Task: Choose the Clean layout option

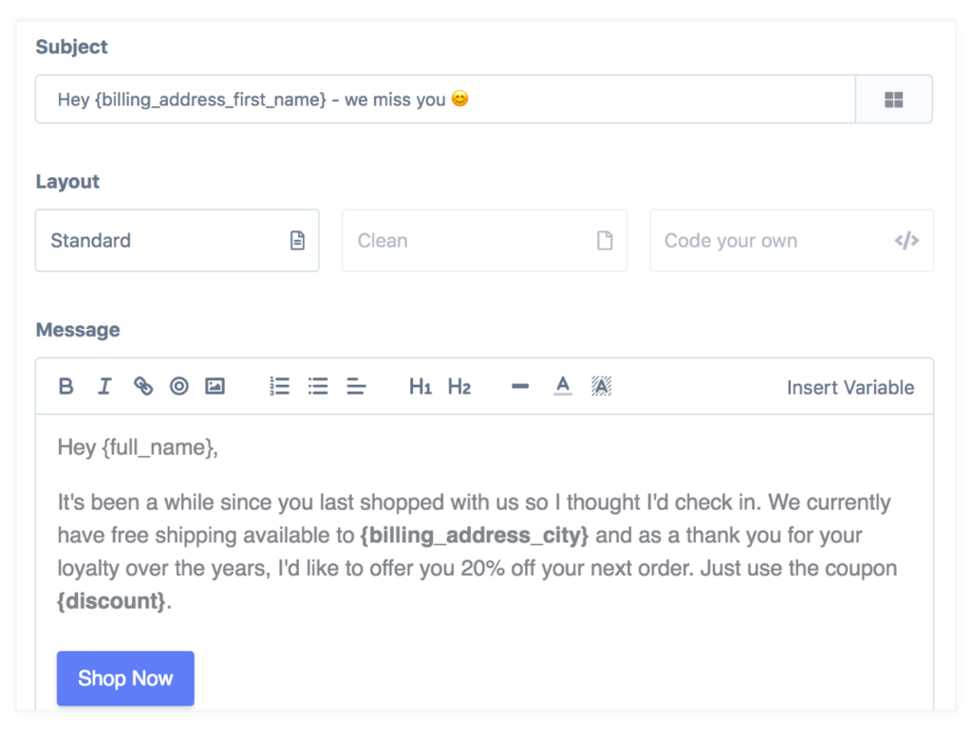Action: point(484,241)
